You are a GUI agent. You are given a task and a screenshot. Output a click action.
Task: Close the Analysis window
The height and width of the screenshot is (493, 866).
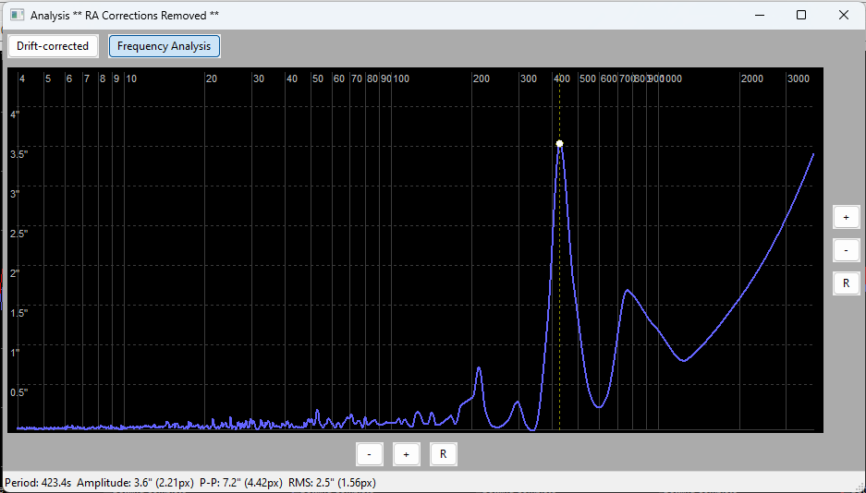pyautogui.click(x=843, y=15)
